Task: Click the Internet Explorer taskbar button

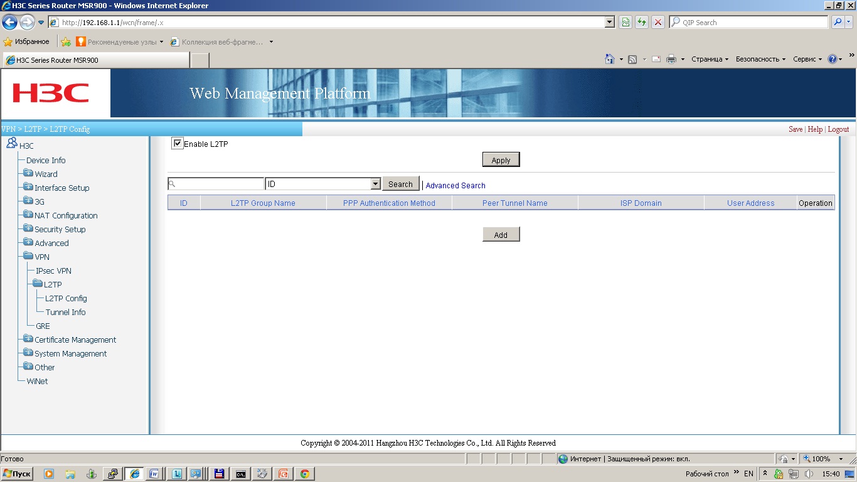Action: [134, 474]
